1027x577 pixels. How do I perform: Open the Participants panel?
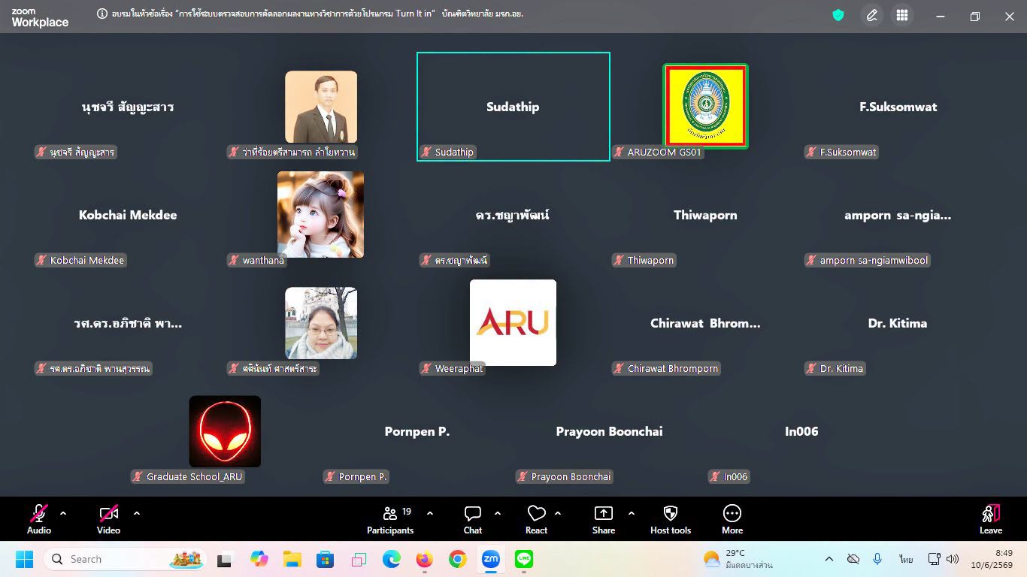tap(390, 519)
